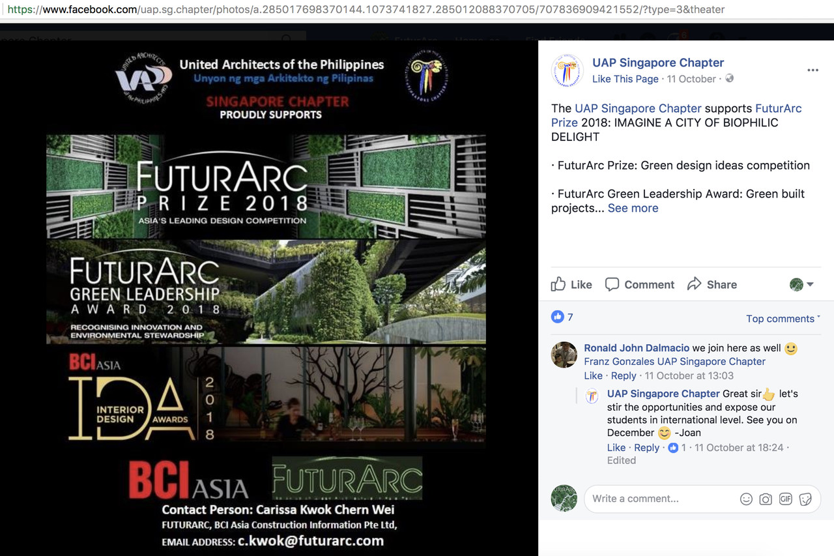Reply to Ronald John Dalmacio's comment
This screenshot has height=556, width=834.
[x=624, y=375]
